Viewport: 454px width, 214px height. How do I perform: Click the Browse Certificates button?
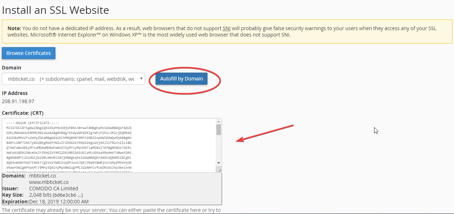[28, 53]
